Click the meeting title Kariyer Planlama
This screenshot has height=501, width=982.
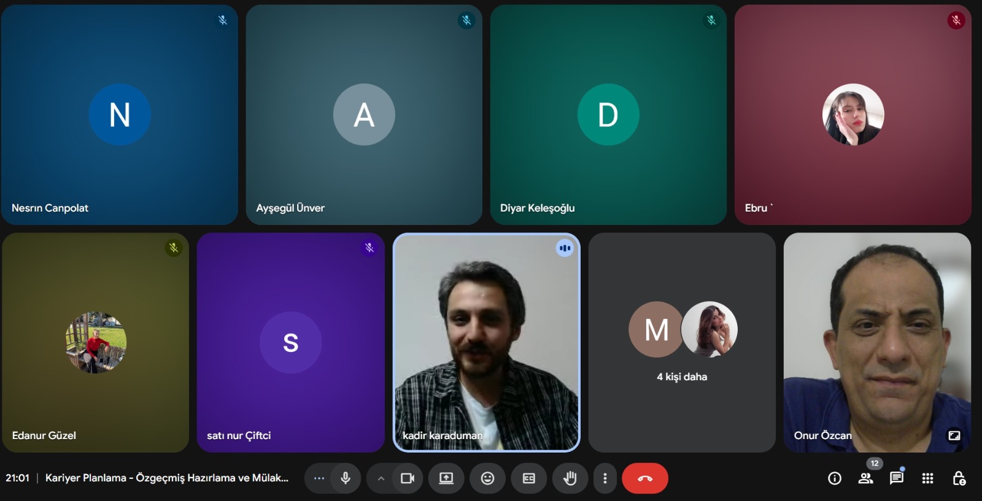166,478
